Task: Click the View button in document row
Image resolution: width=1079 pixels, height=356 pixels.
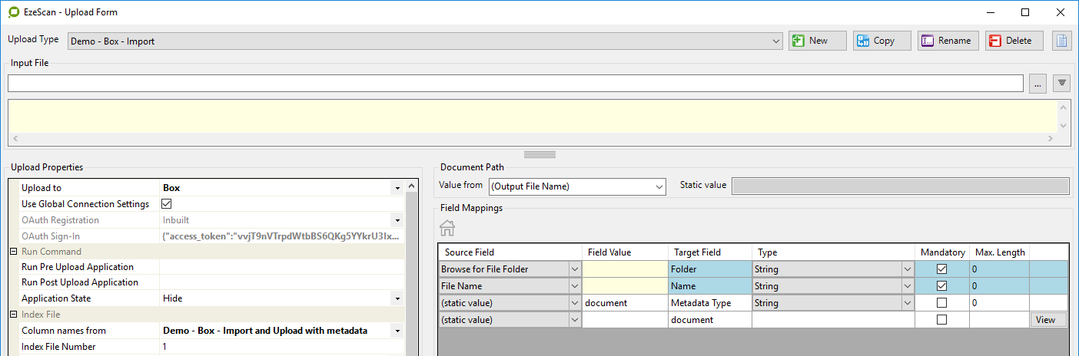Action: [x=1048, y=320]
